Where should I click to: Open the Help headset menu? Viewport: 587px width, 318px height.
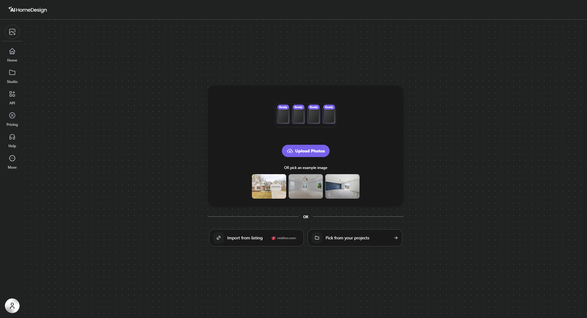pos(12,141)
